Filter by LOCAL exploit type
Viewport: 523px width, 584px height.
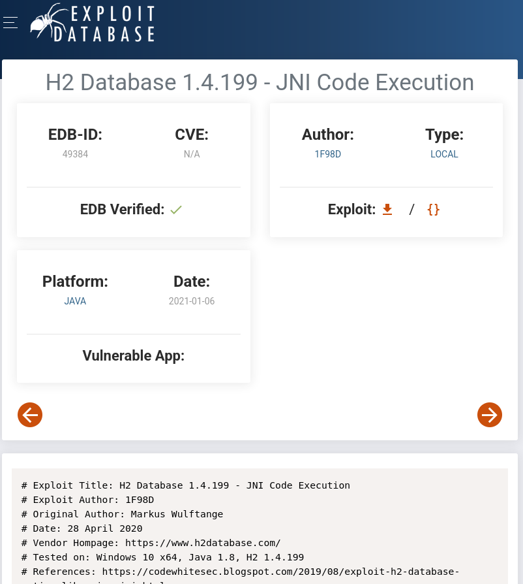click(x=444, y=154)
